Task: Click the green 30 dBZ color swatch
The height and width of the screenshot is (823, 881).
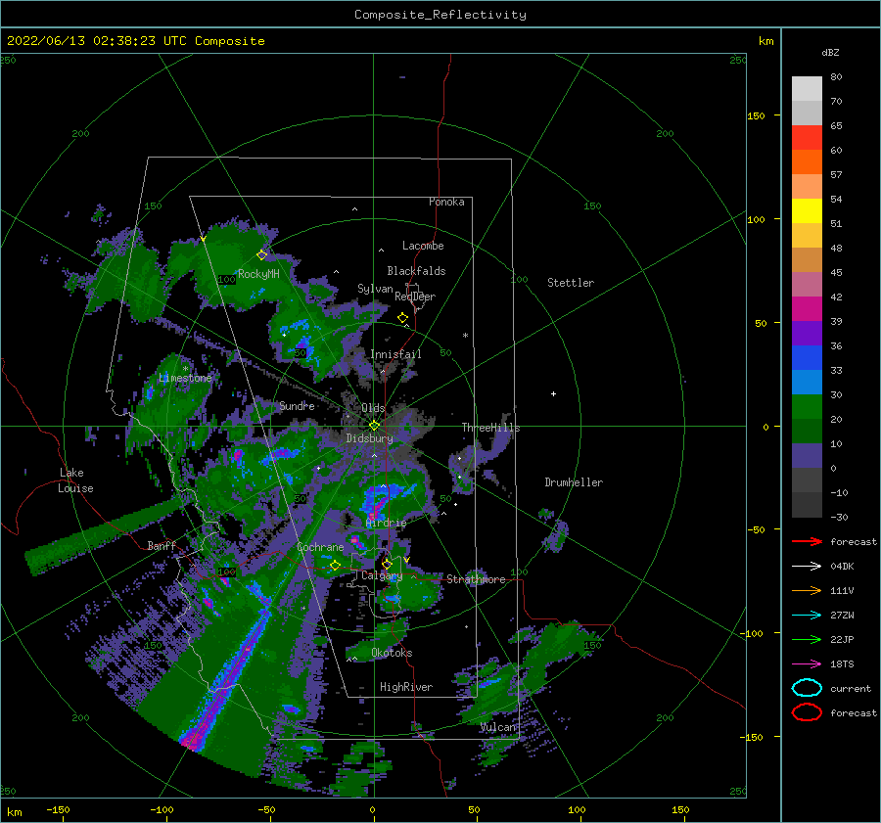Action: (x=807, y=407)
